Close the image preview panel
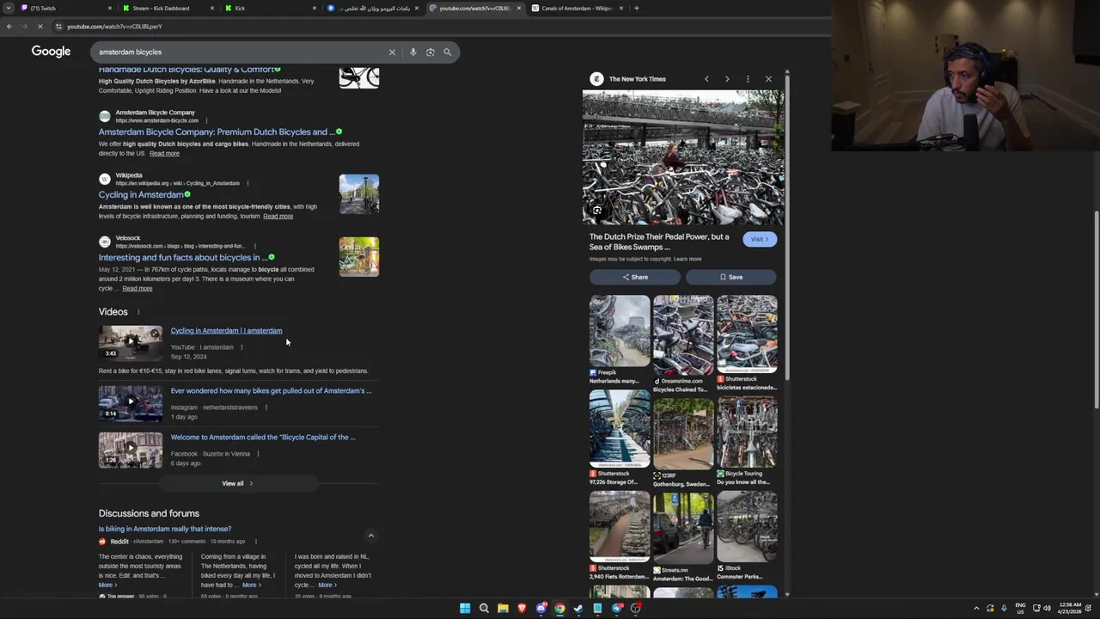Image resolution: width=1100 pixels, height=619 pixels. click(x=768, y=79)
